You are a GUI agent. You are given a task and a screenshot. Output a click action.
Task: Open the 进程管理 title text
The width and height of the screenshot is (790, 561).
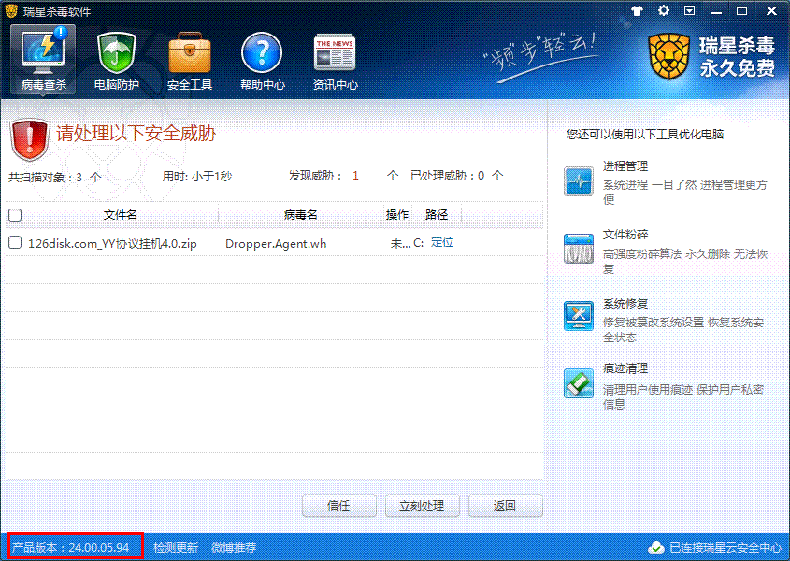(x=625, y=165)
